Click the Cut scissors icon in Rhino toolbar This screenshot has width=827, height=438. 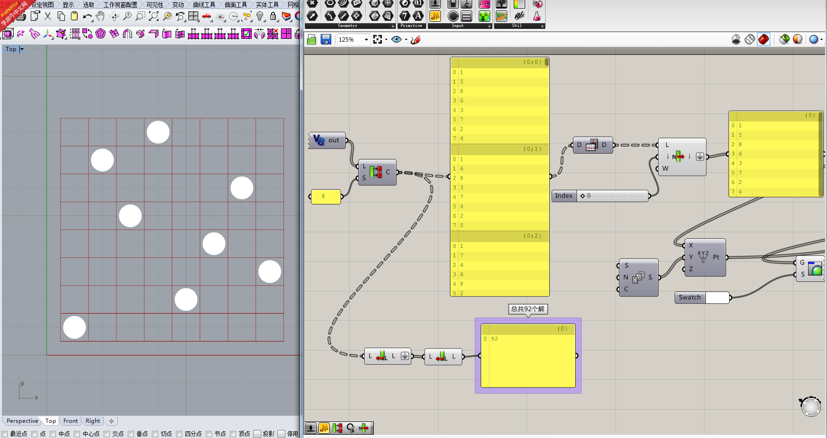pos(48,16)
